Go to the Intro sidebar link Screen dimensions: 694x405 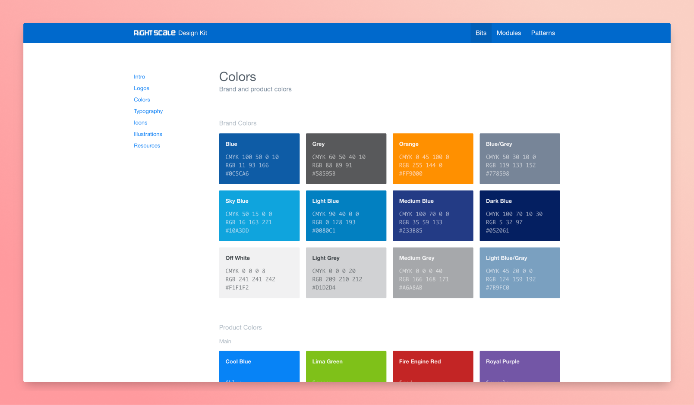point(139,77)
